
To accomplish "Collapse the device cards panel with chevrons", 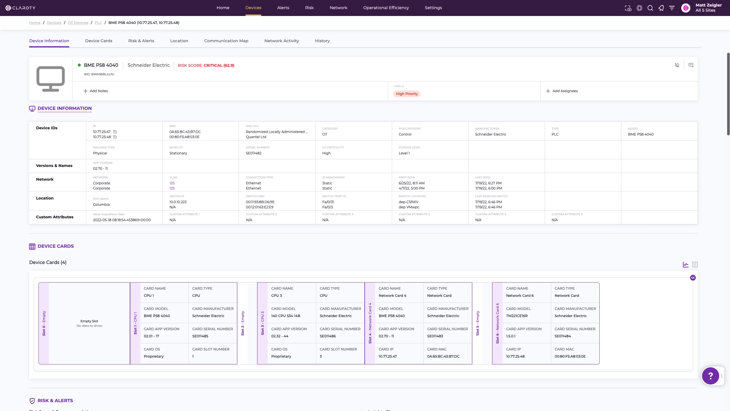I will 693,278.
